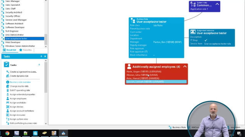Select Sales Staff role

click(10, 9)
